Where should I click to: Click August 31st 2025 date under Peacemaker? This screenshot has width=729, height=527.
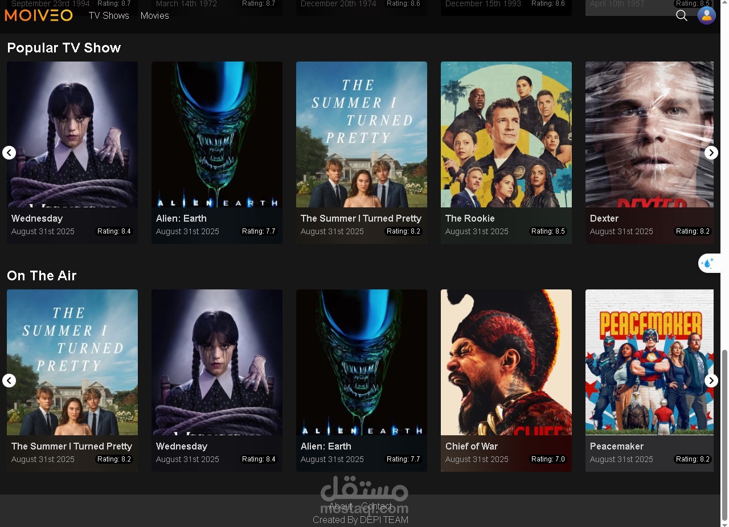[x=621, y=459]
